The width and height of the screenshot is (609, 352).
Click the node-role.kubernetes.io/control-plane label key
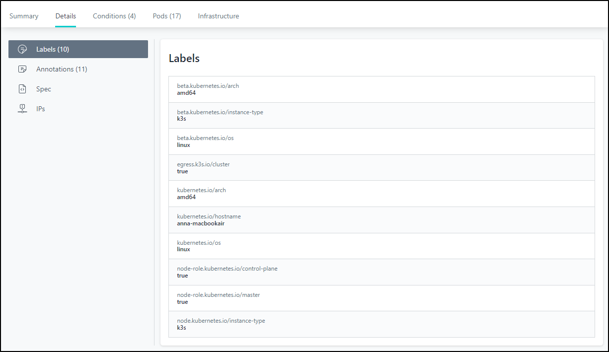(x=227, y=269)
